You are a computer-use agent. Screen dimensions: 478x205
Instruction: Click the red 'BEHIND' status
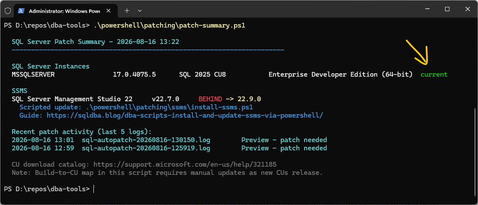pyautogui.click(x=210, y=99)
